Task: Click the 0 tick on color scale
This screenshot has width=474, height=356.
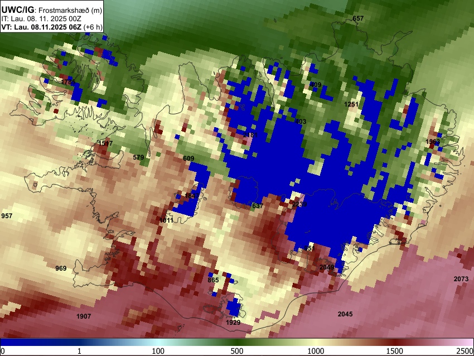Action: click(3, 351)
